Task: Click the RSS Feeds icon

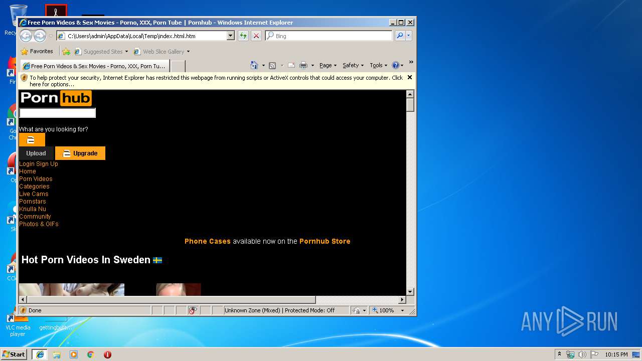Action: [x=272, y=65]
